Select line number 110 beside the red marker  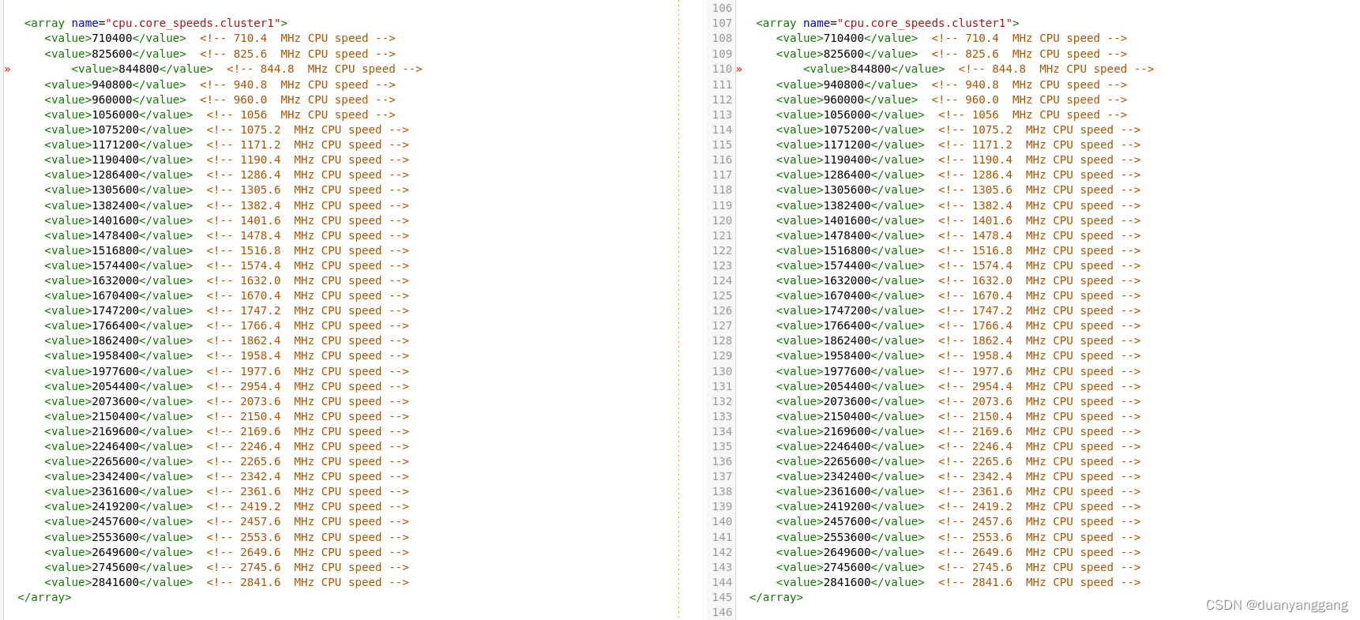722,69
